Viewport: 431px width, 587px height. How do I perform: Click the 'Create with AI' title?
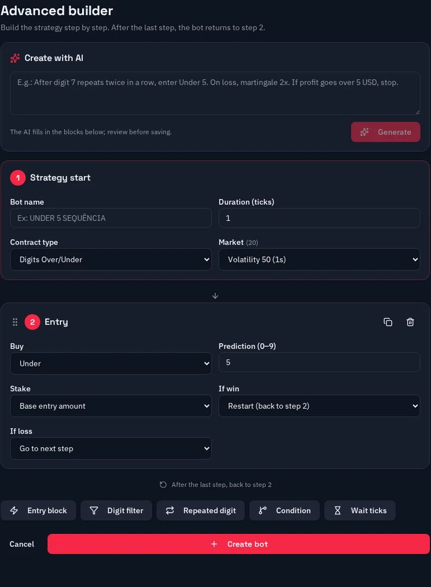point(54,58)
